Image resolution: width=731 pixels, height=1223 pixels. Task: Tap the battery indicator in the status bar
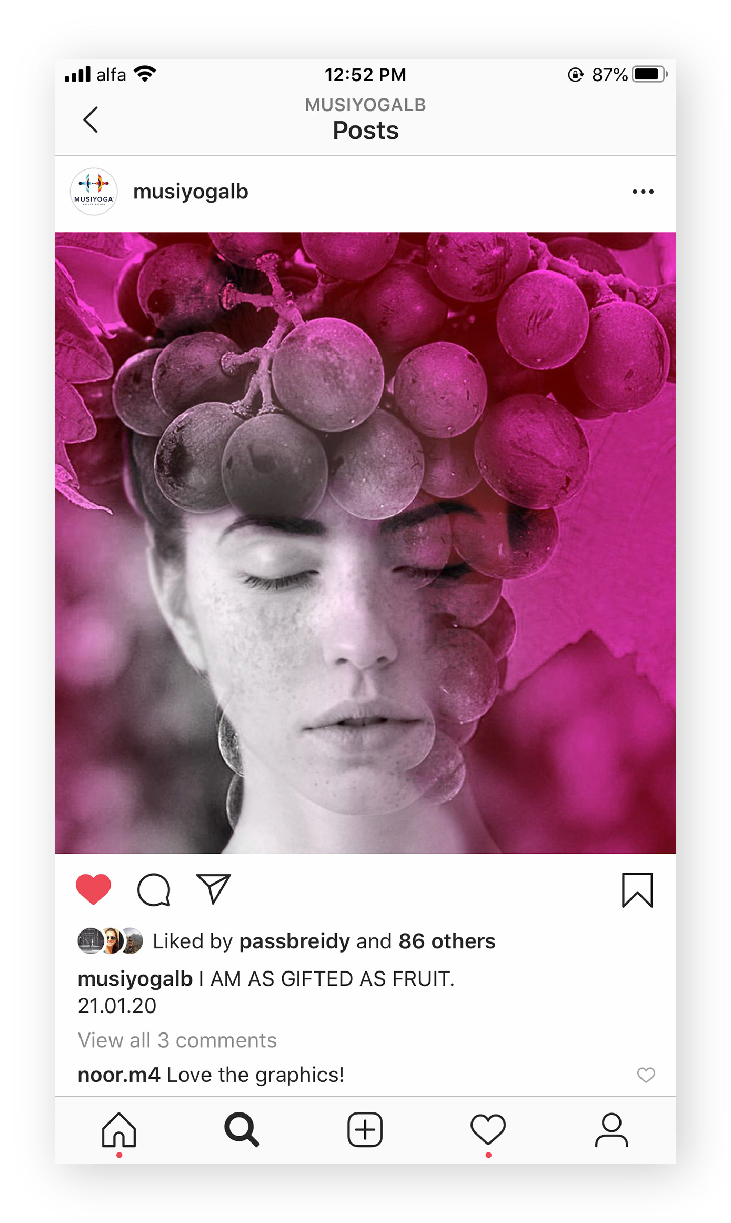649,74
